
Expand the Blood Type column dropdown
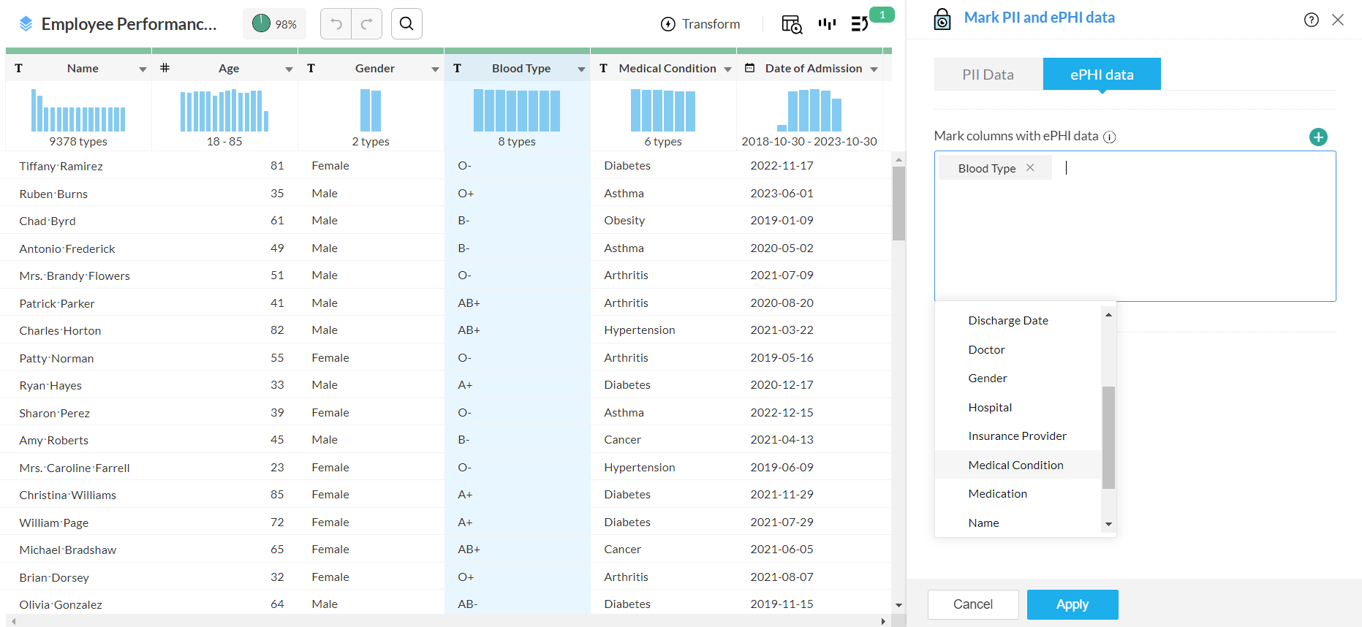tap(581, 69)
